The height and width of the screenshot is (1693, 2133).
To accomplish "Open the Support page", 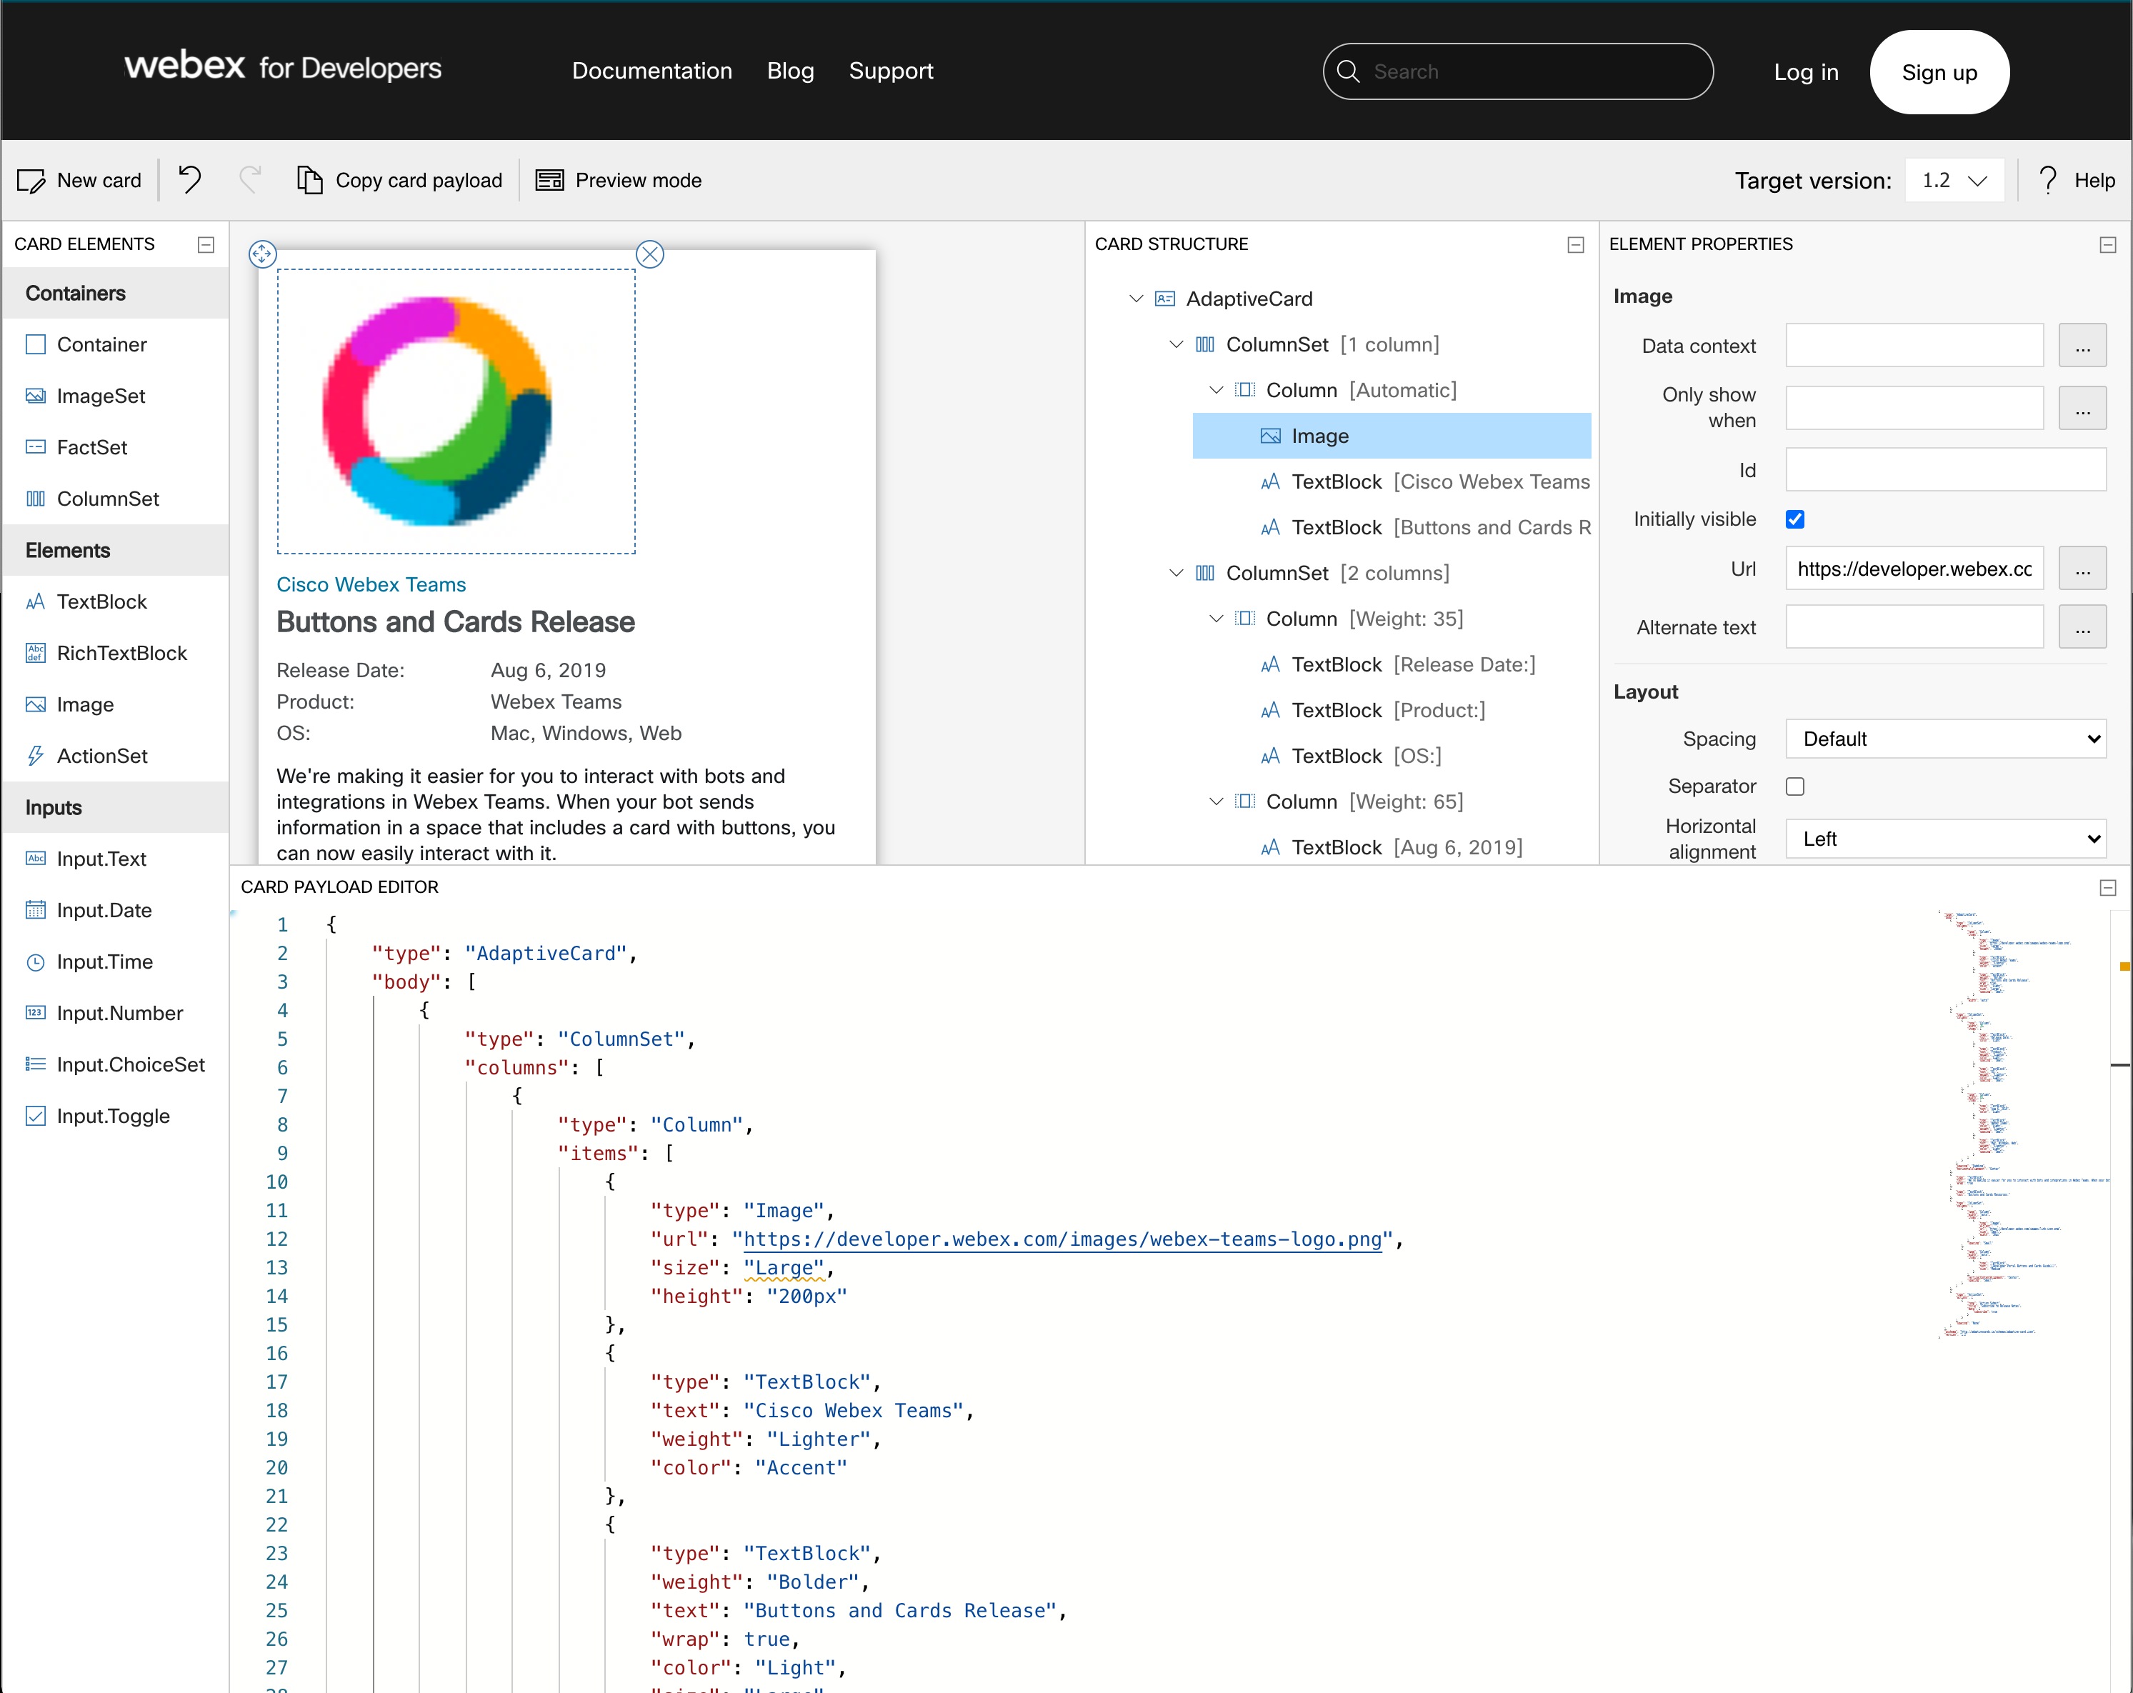I will 891,71.
